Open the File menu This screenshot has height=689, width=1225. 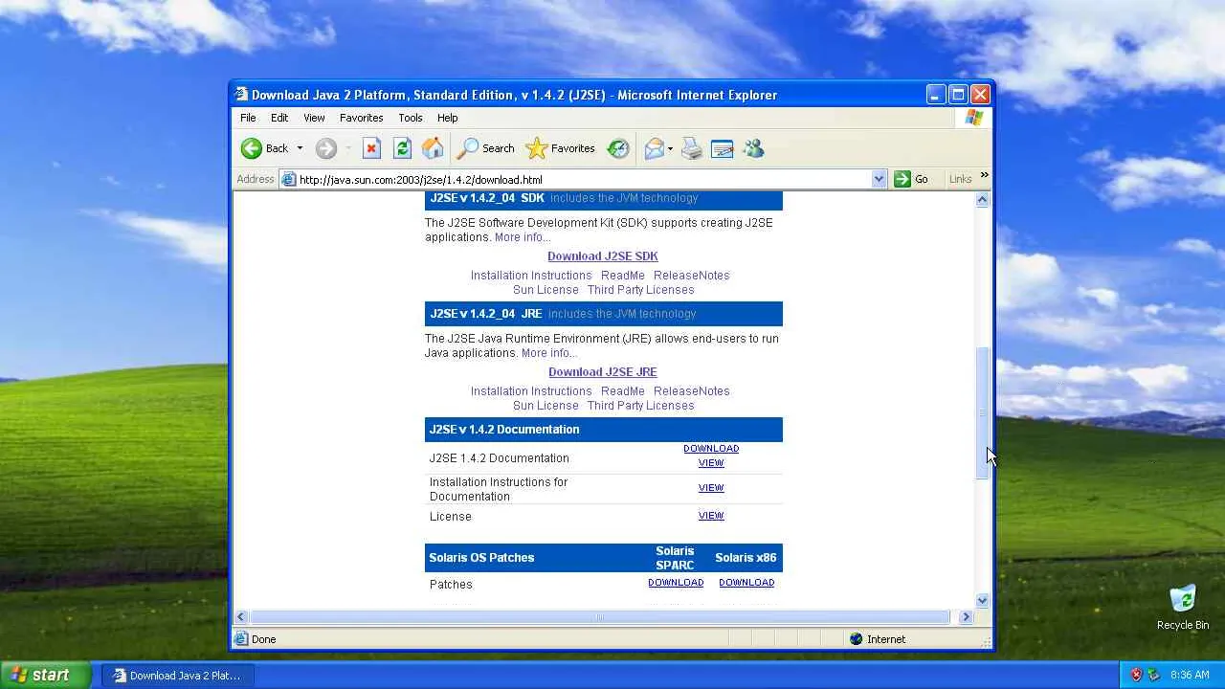[248, 118]
